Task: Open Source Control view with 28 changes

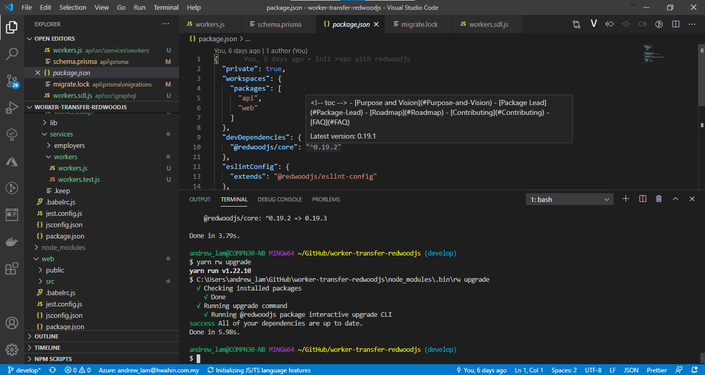Action: [x=12, y=81]
